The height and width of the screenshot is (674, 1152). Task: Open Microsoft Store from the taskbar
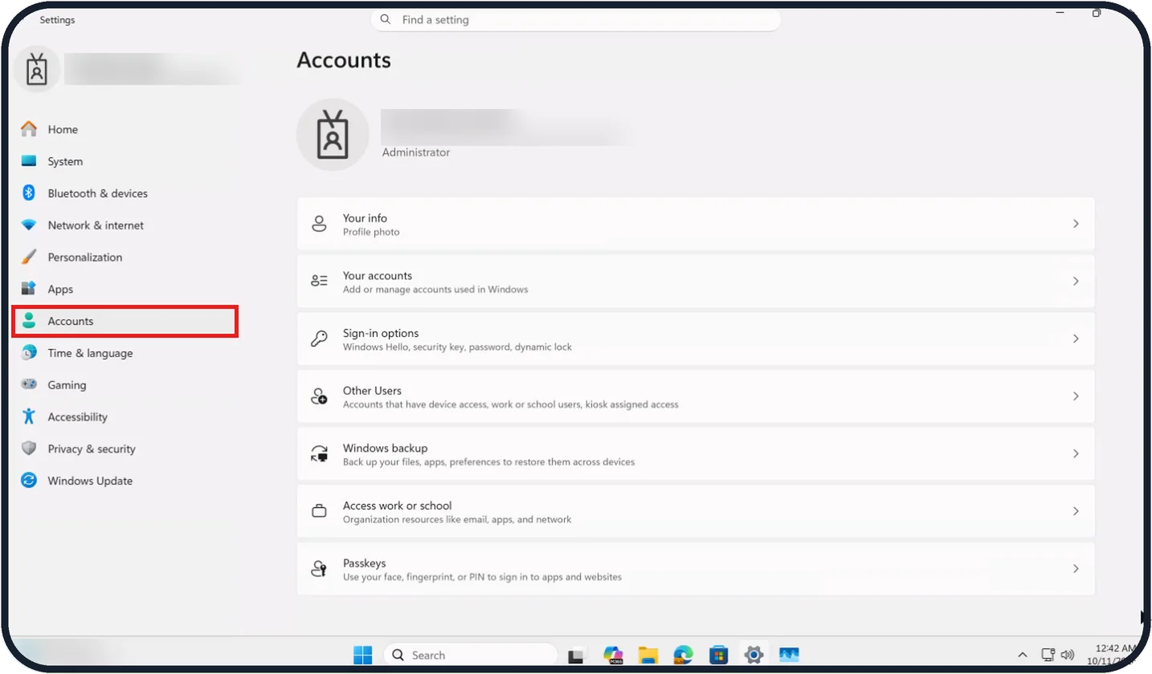(718, 655)
